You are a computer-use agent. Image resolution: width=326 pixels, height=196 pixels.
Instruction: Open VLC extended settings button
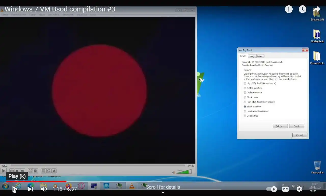(x=36, y=171)
